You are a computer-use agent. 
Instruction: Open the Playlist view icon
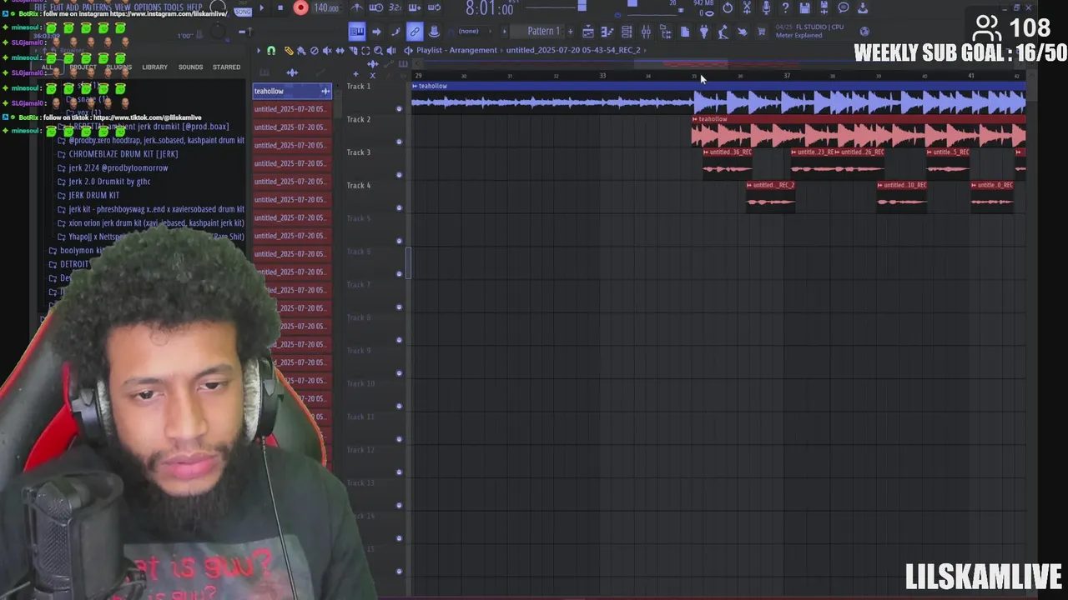pos(588,32)
